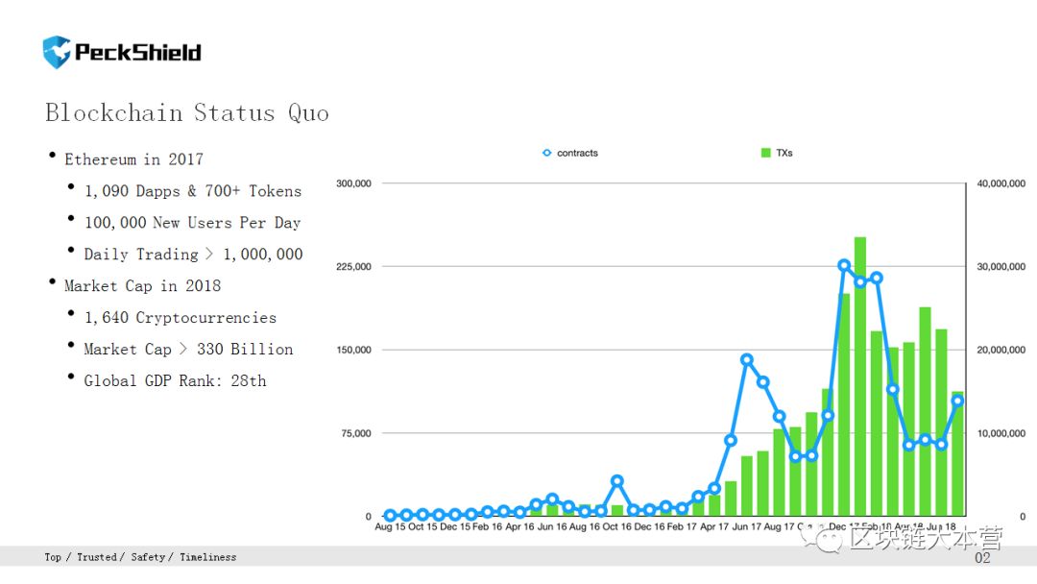Click the WeChat watermark icon
The height and width of the screenshot is (584, 1037).
(821, 538)
